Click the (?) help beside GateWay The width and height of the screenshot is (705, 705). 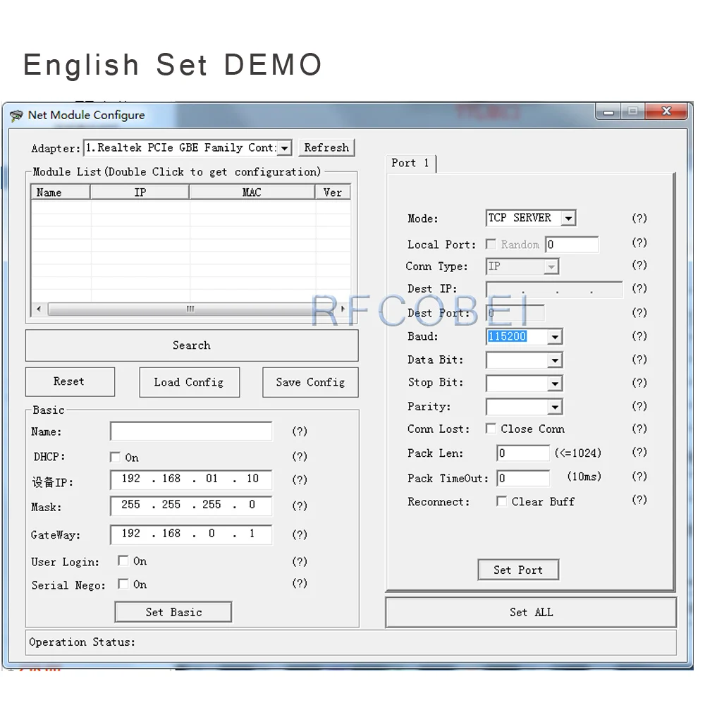click(300, 534)
